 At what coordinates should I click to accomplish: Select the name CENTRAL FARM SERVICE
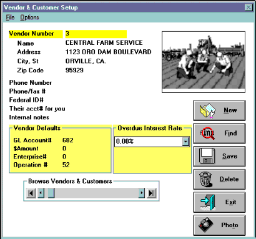pos(104,42)
